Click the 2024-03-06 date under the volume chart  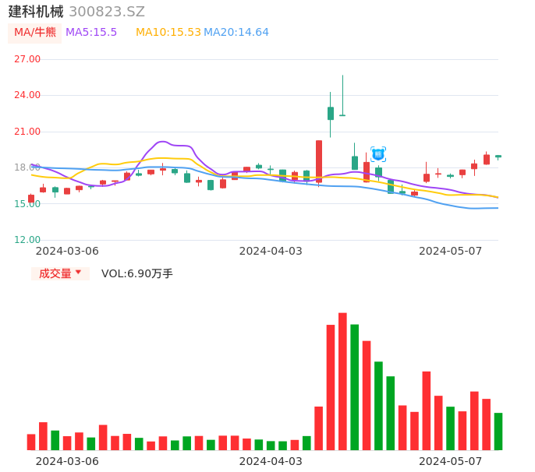point(67,461)
